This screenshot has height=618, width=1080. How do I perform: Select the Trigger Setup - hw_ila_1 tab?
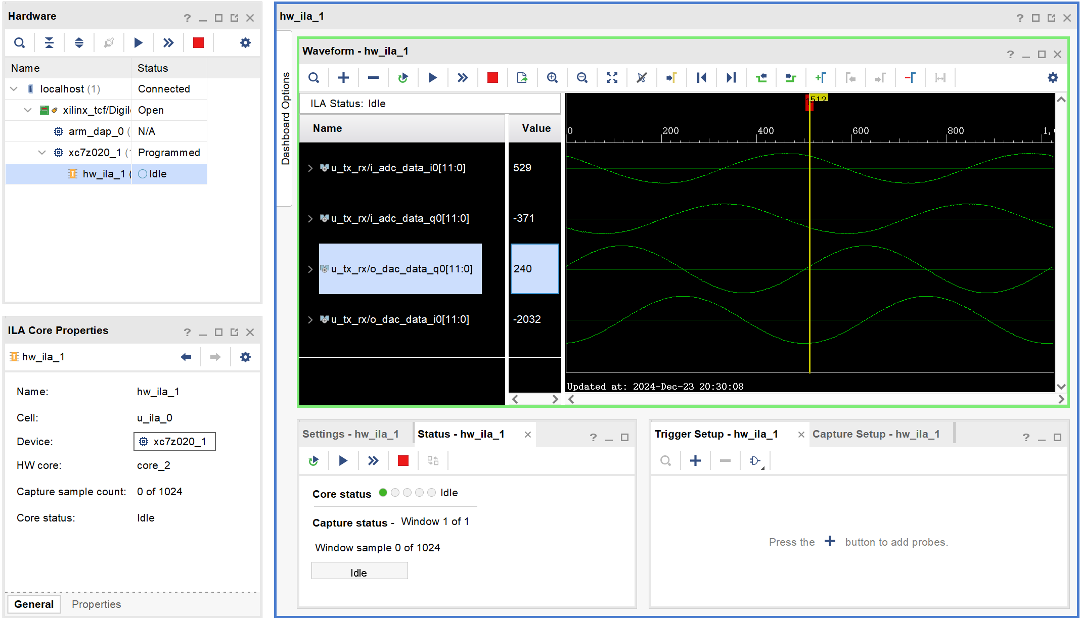coord(716,435)
